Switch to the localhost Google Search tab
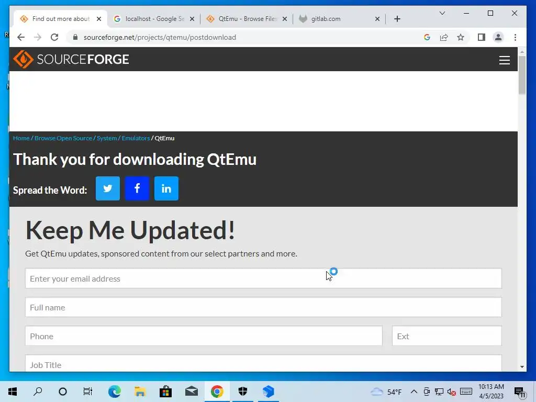536x402 pixels. [x=154, y=19]
